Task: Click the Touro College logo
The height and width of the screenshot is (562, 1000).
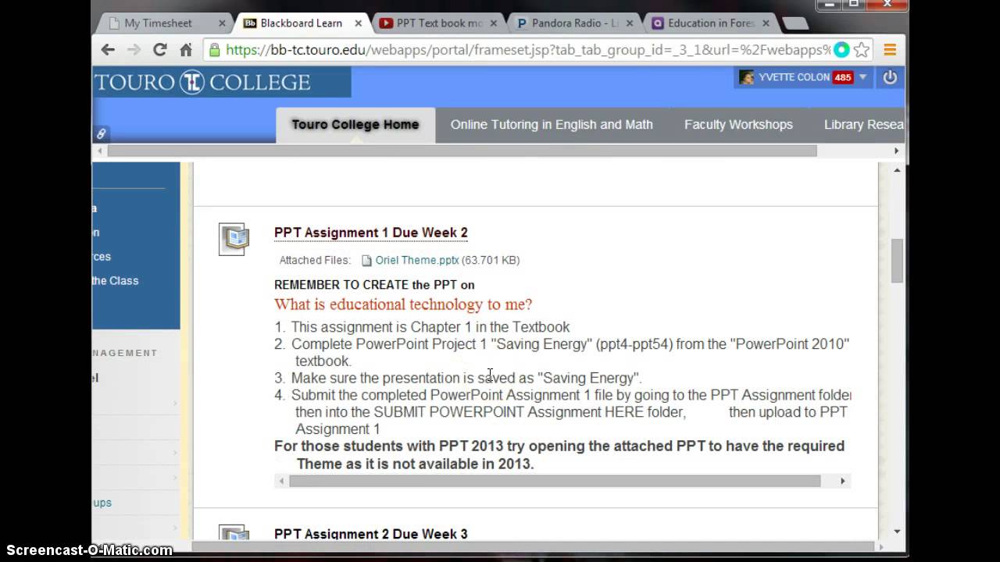Action: tap(202, 82)
